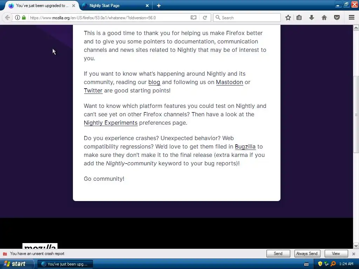Click the scrollbar down arrow
The height and width of the screenshot is (269, 359).
356,246
